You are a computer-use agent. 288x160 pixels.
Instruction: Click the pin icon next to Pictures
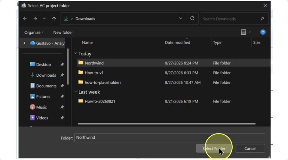point(62,96)
